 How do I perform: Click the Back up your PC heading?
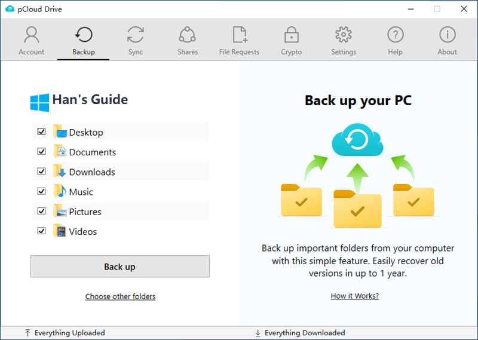pyautogui.click(x=358, y=100)
